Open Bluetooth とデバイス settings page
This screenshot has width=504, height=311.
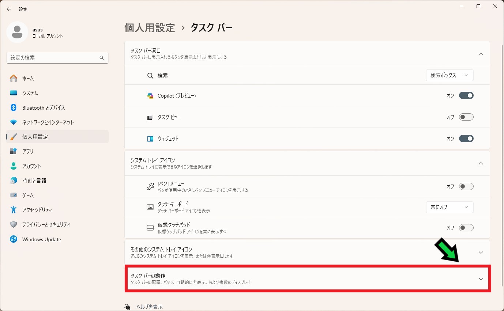44,107
